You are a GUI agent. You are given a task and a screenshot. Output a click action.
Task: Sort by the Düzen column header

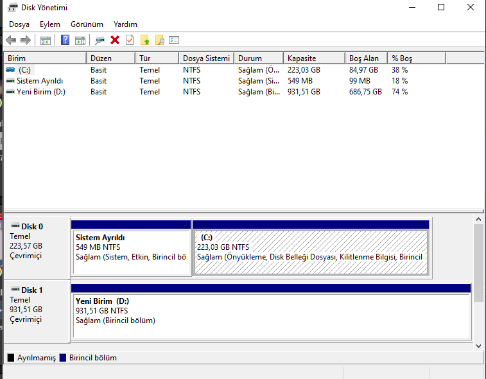point(110,58)
